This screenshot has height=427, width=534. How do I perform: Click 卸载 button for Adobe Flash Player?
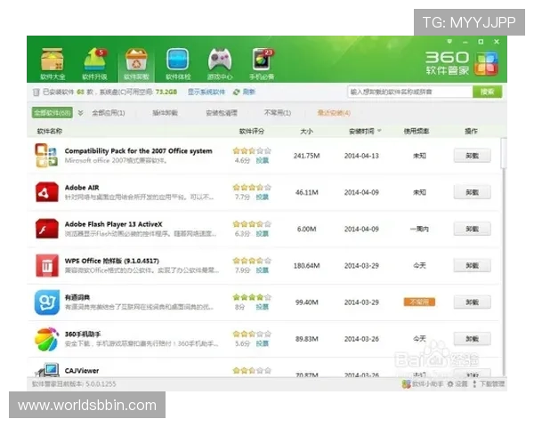tap(471, 229)
